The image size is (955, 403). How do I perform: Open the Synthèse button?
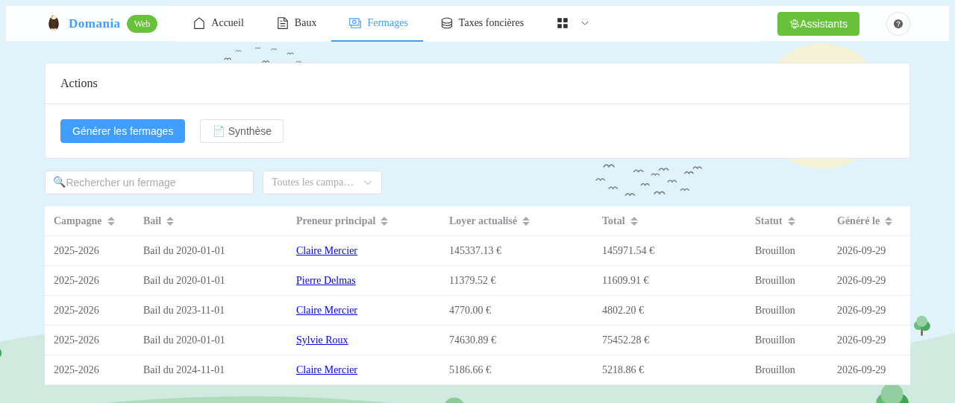pyautogui.click(x=242, y=131)
